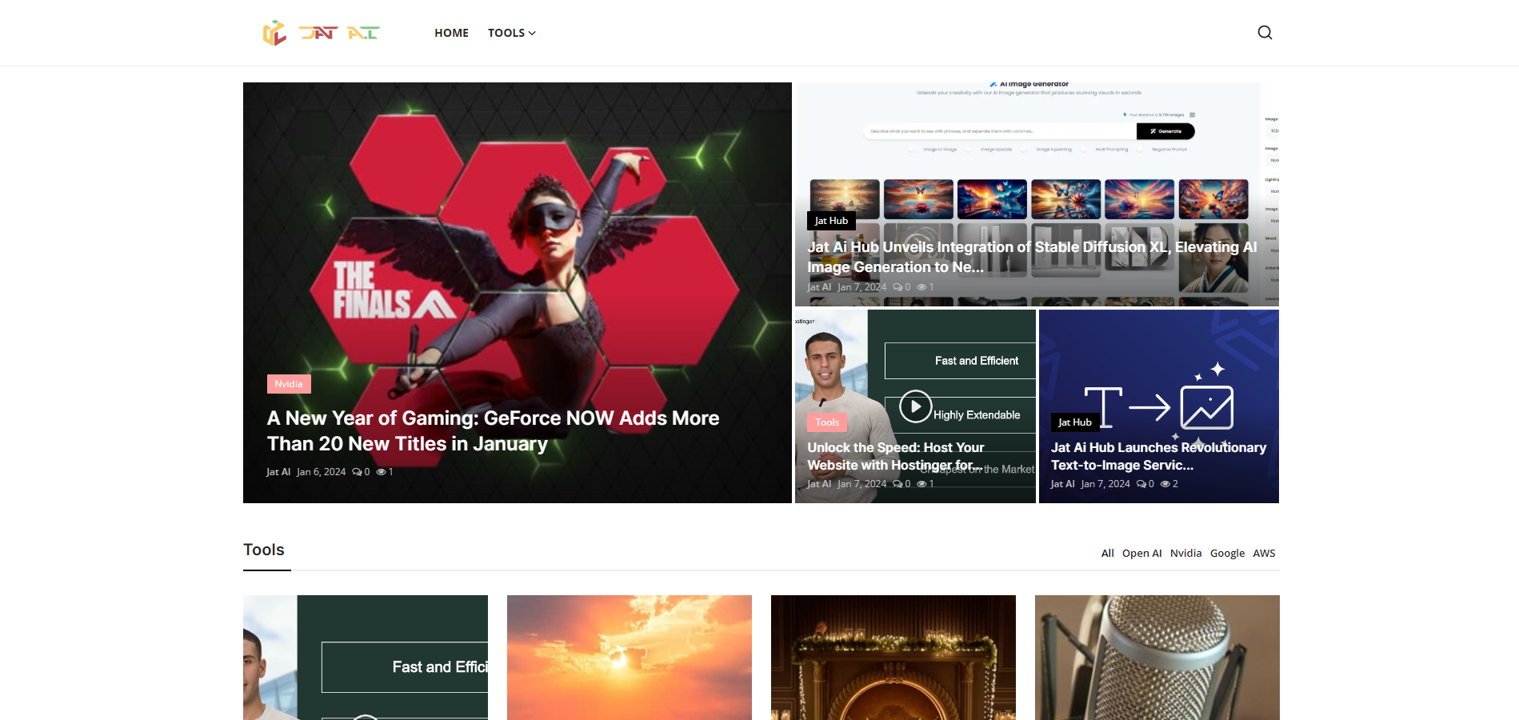Open the microphone card thumbnail
1519x720 pixels.
[1157, 658]
